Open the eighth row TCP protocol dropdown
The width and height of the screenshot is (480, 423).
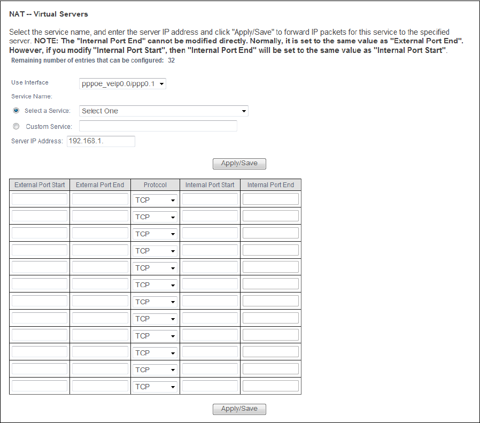click(155, 319)
